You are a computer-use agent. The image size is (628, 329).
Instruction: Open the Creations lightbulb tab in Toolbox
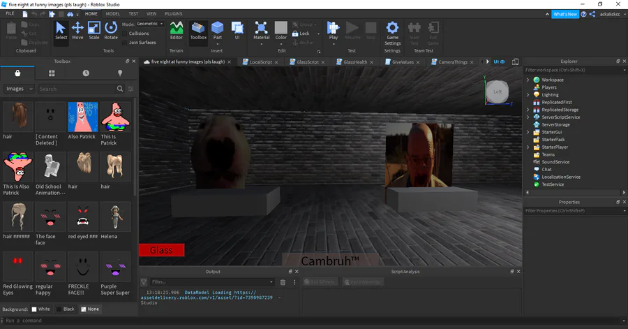(x=120, y=73)
